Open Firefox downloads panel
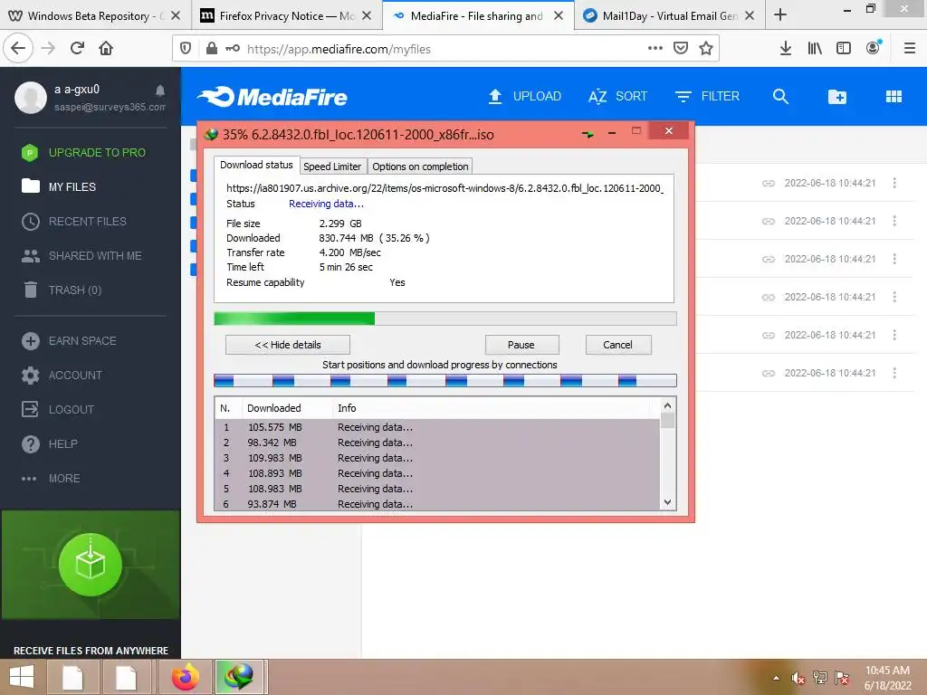 click(786, 48)
